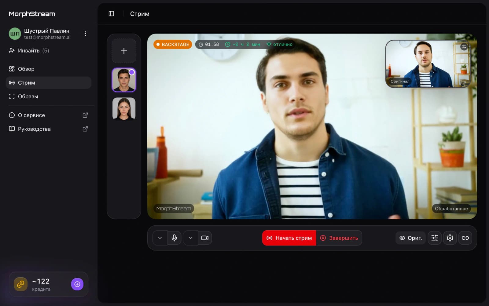Expand the camera source dropdown
This screenshot has width=489, height=306.
(190, 238)
